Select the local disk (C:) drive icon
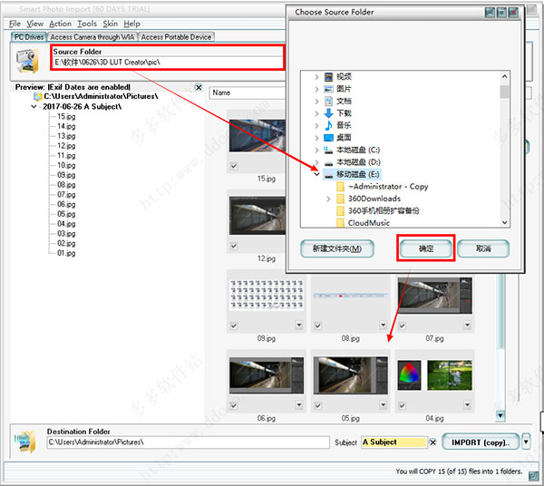 [328, 150]
